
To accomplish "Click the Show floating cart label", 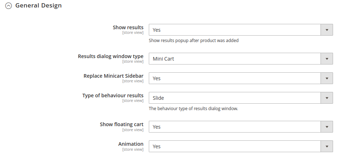I will [122, 124].
